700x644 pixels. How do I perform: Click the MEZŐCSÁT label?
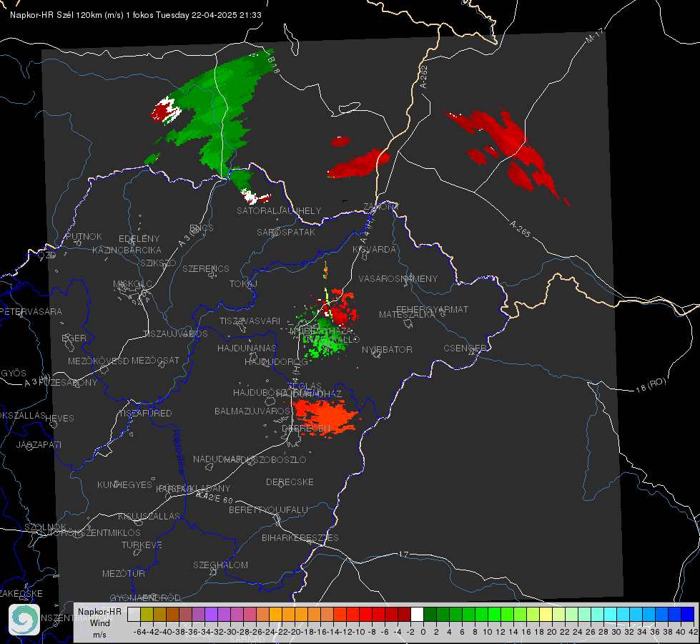[x=155, y=360]
